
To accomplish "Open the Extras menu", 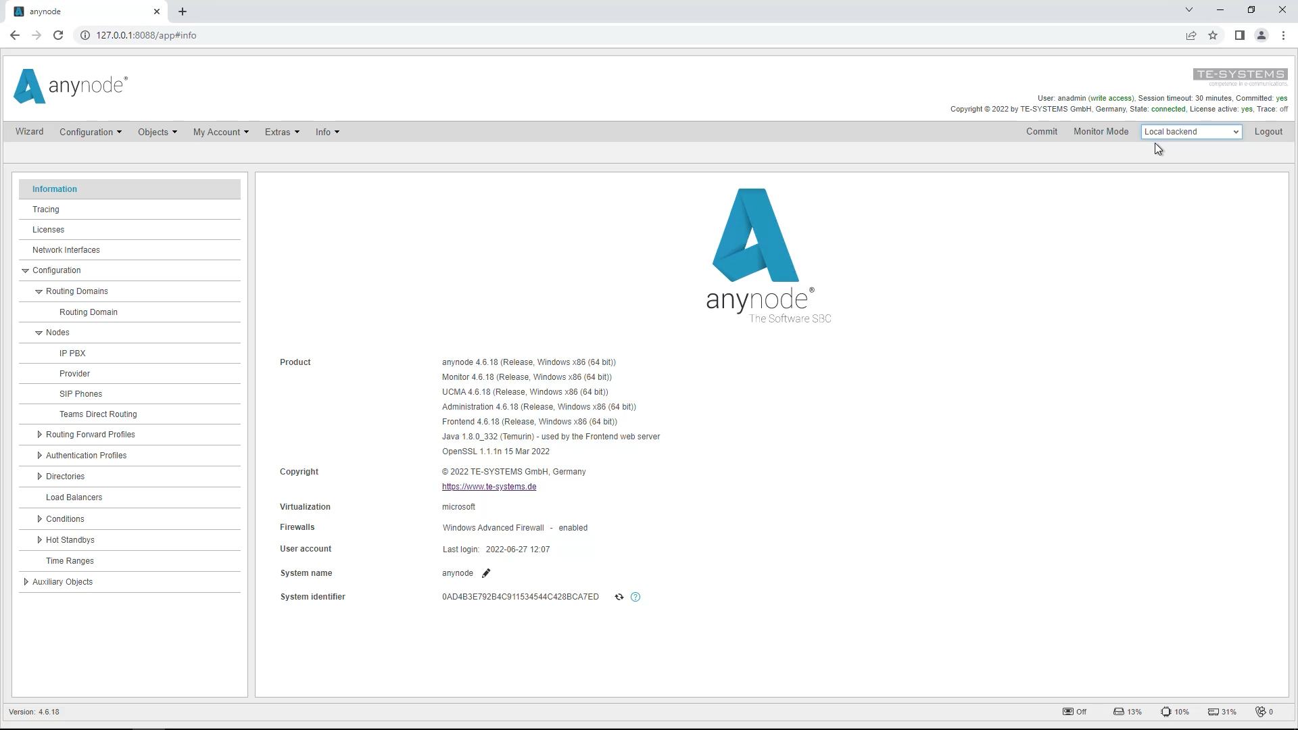I will click(x=282, y=132).
